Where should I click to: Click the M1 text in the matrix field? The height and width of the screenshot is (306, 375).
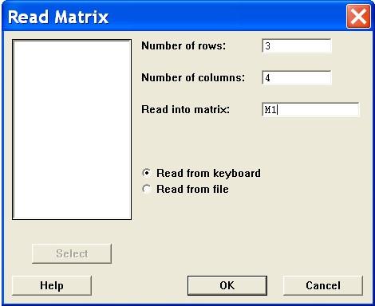pos(270,110)
